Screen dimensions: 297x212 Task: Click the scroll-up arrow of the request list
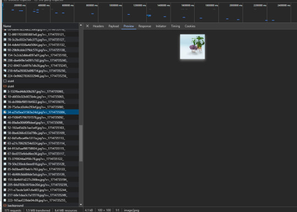81,25
